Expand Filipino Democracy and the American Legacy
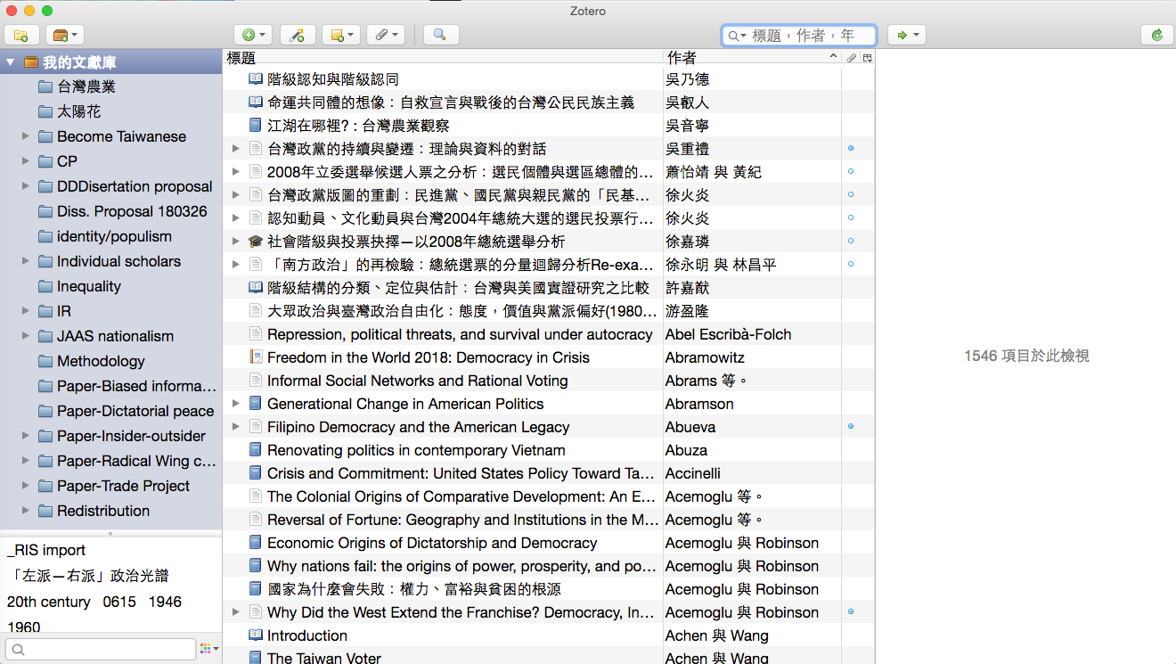Screen dimensions: 1176x664 (235, 427)
